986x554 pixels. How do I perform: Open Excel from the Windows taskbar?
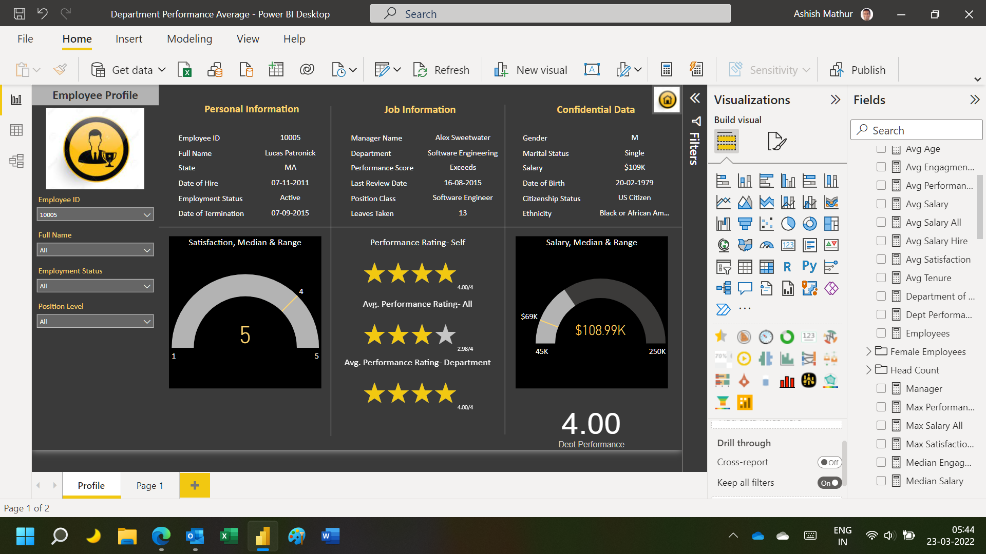coord(229,536)
